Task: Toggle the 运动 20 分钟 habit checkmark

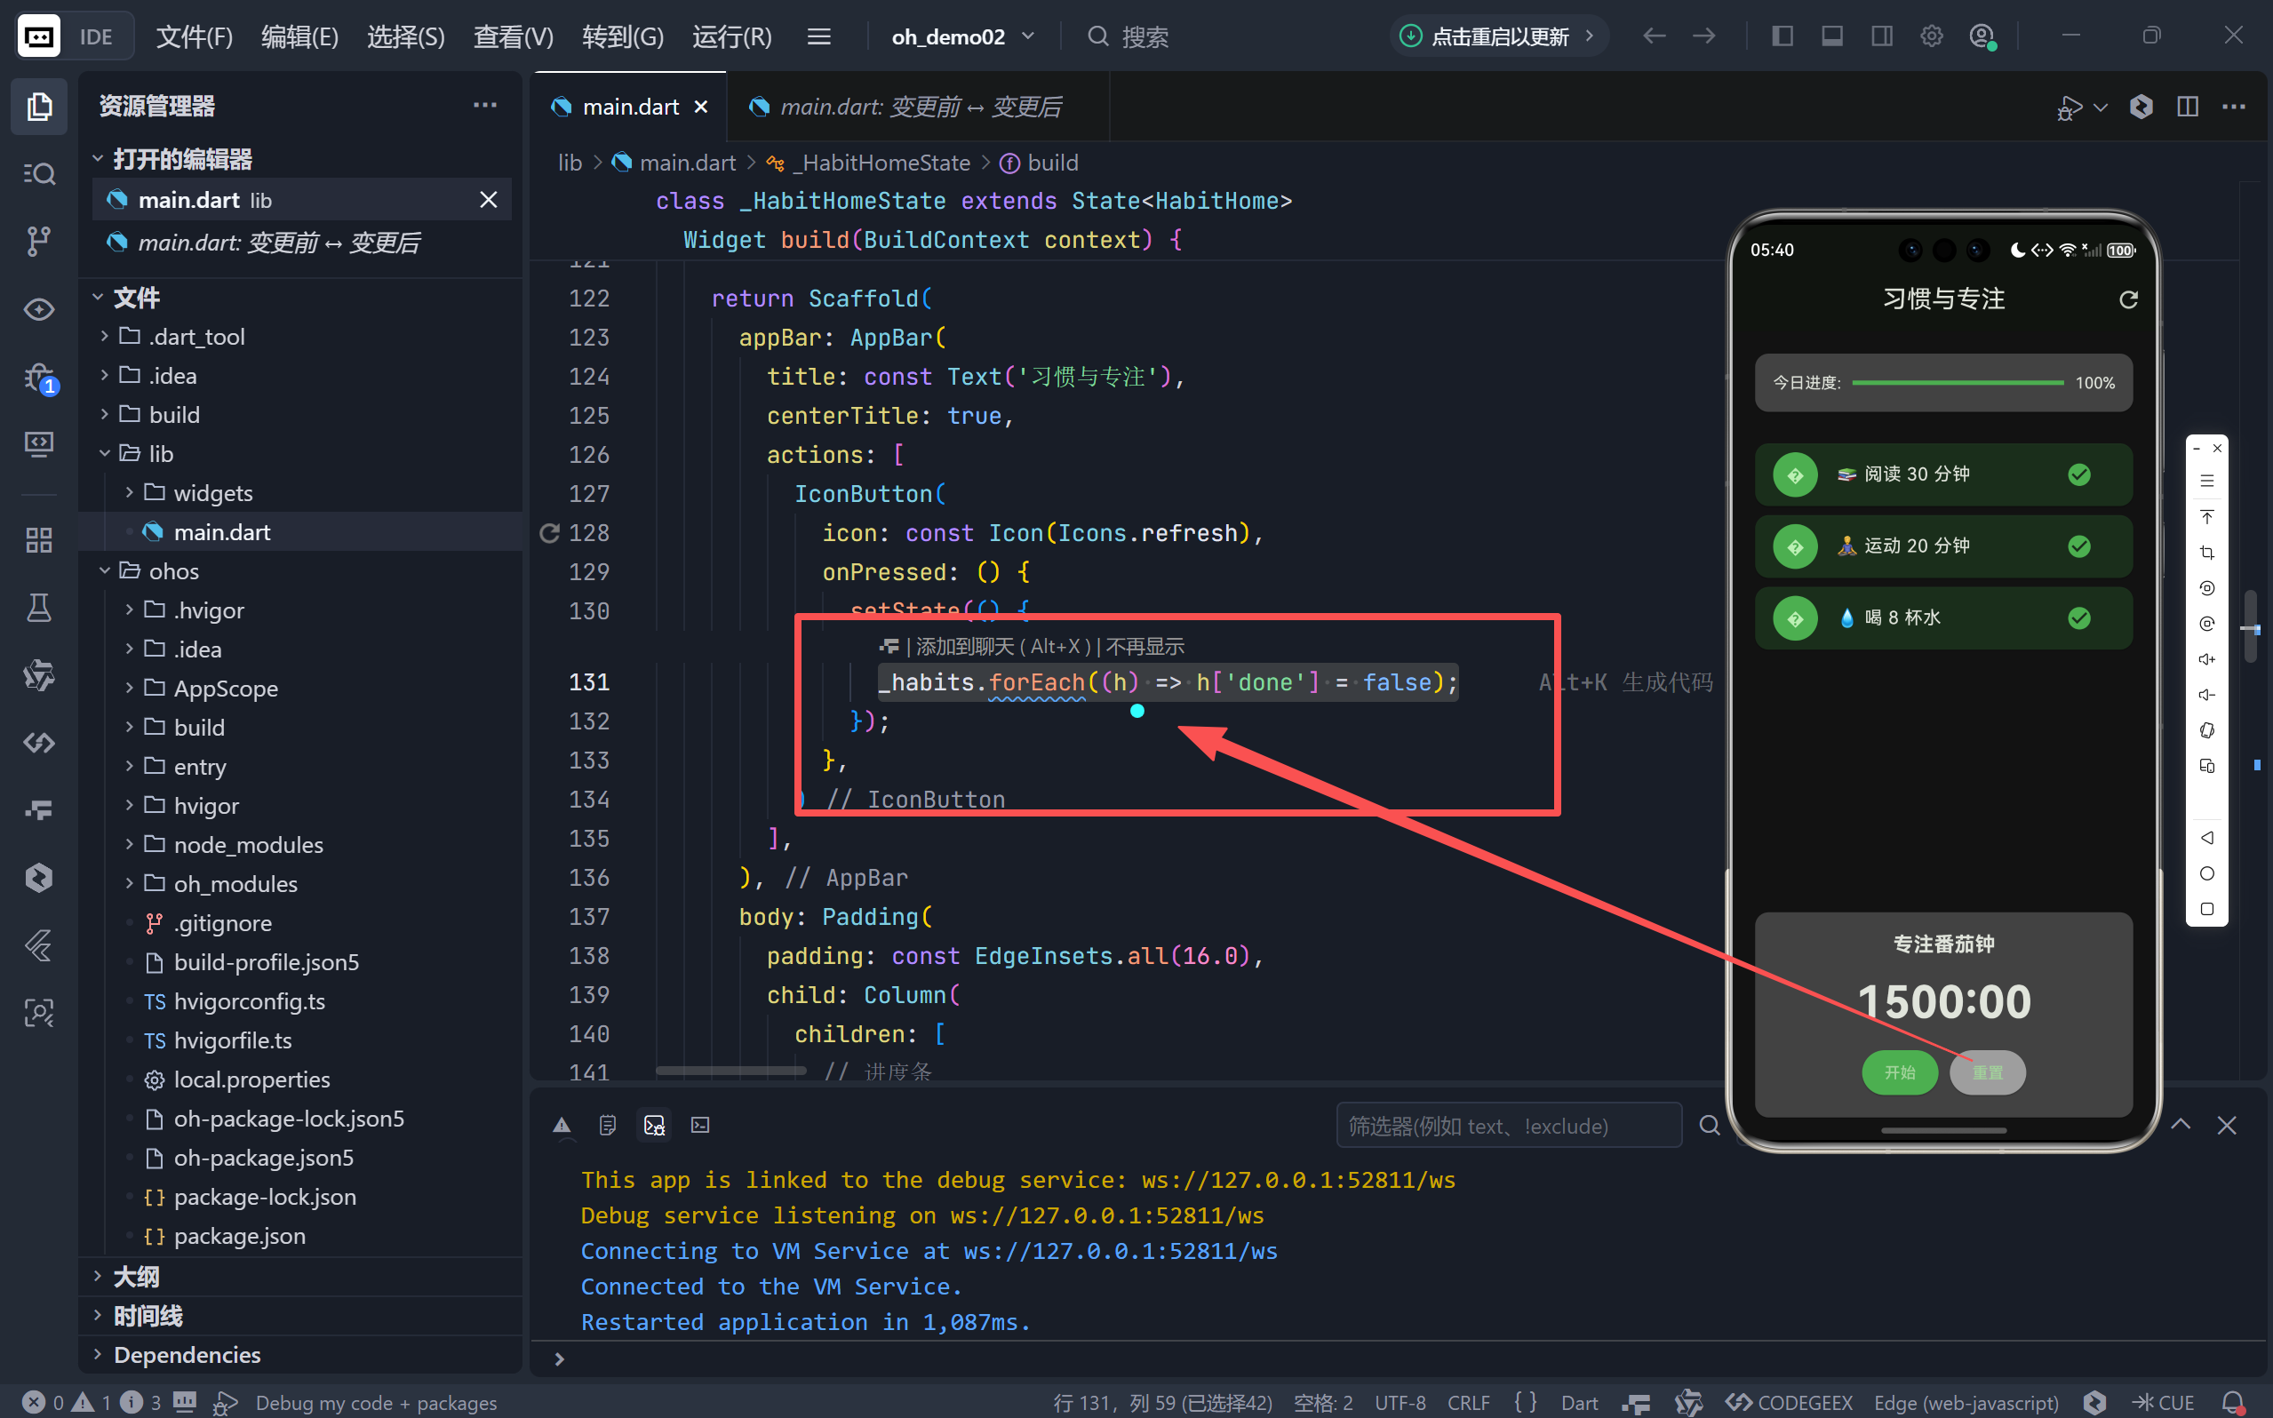Action: click(2079, 546)
